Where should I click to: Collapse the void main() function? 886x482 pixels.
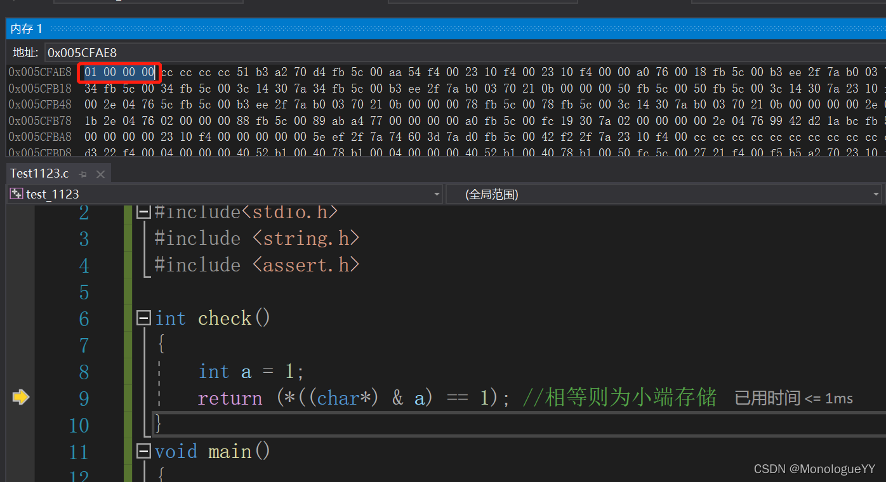(144, 451)
